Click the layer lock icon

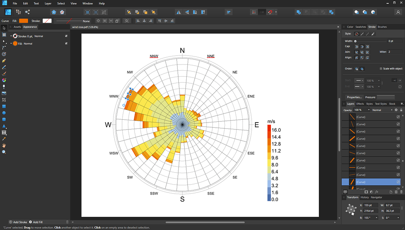401,110
